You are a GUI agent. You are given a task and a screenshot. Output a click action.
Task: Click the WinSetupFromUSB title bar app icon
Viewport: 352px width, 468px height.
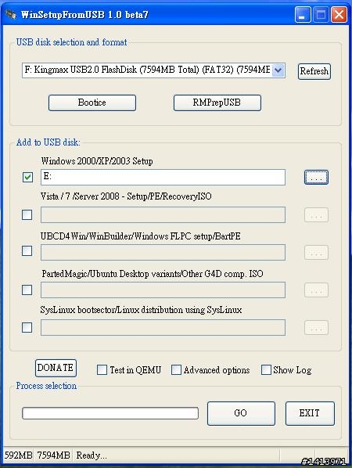pos(11,14)
